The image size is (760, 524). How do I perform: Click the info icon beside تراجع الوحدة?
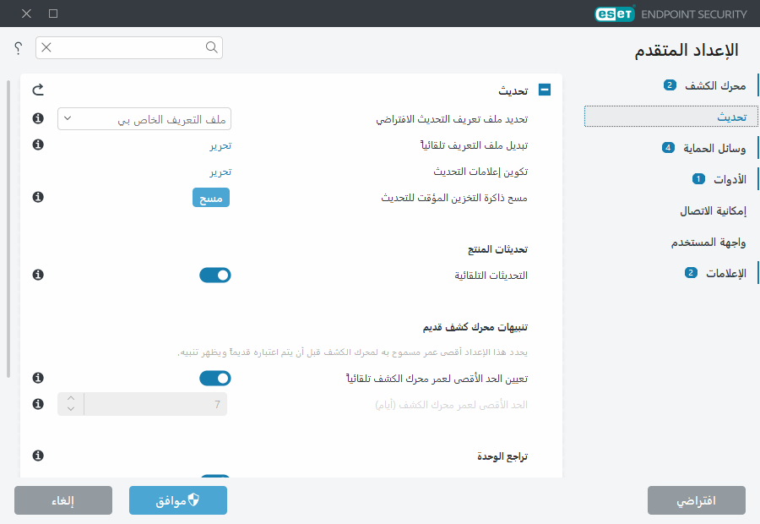[37, 456]
